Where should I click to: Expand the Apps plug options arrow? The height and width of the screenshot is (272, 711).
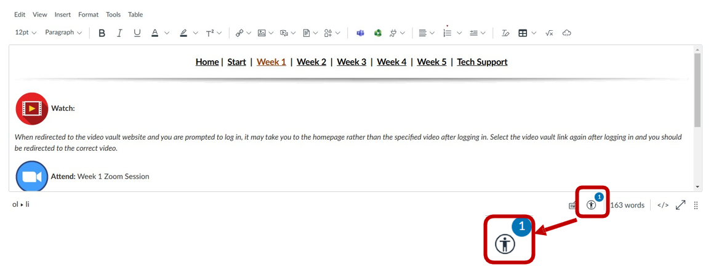403,33
